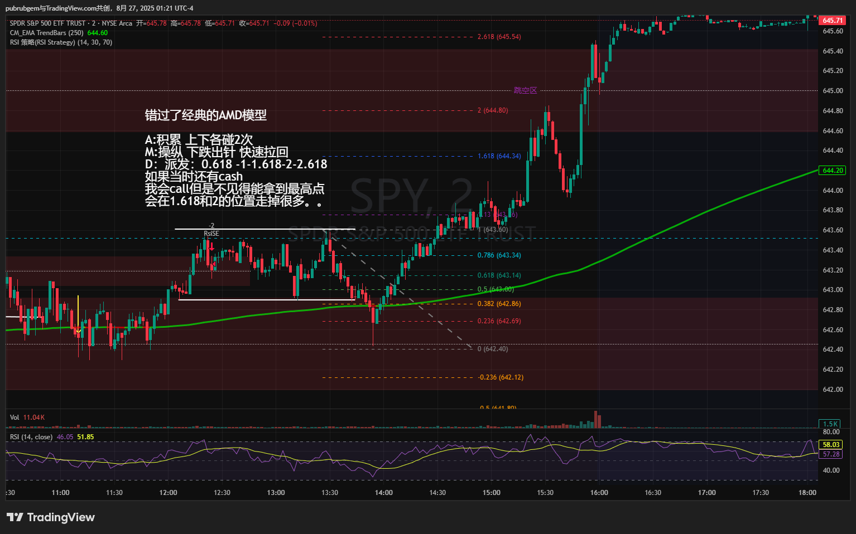The image size is (856, 534).
Task: Open the RSI 策略 (RSI Strategy) legend entry
Action: click(61, 42)
